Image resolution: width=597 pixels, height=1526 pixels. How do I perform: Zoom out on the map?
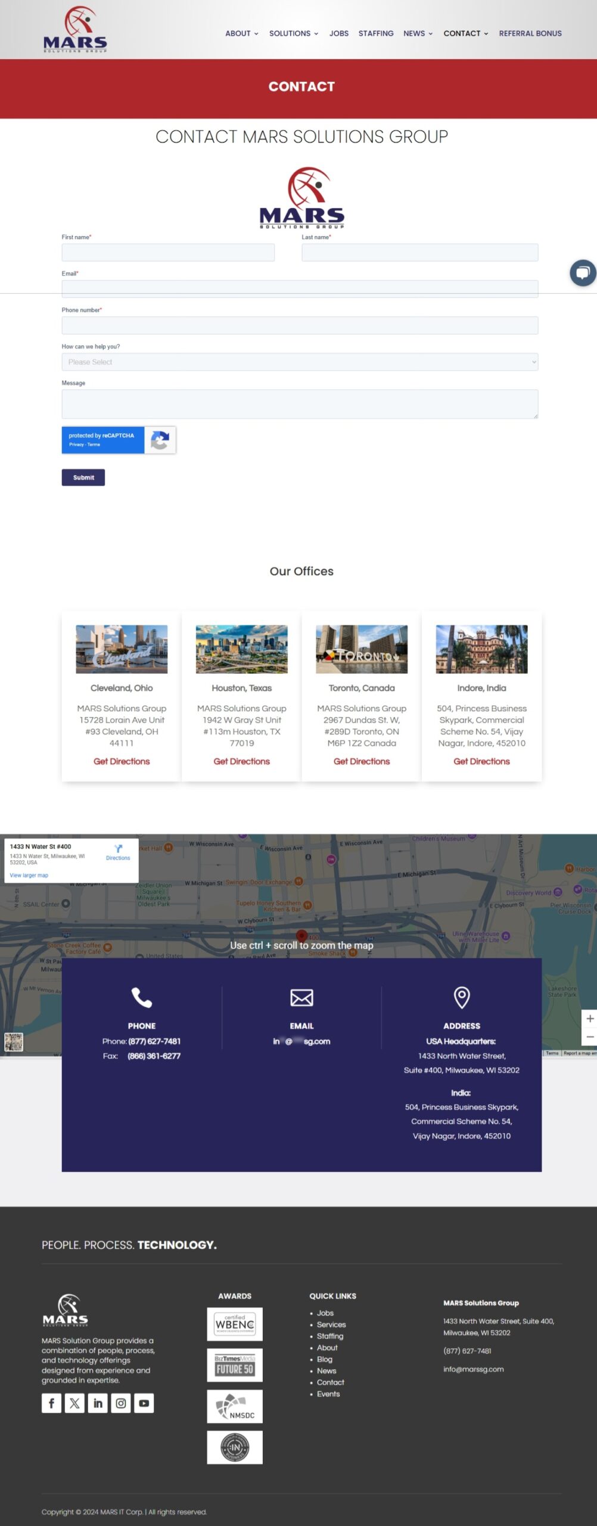590,1037
